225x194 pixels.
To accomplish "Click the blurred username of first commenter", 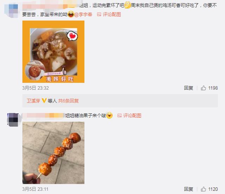I will 51,6.
